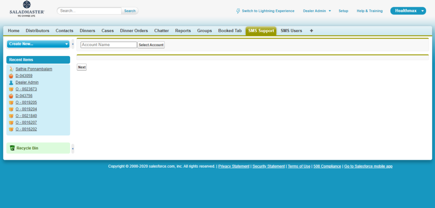Open recent order O - 0016202
The height and width of the screenshot is (208, 435).
pyautogui.click(x=26, y=129)
